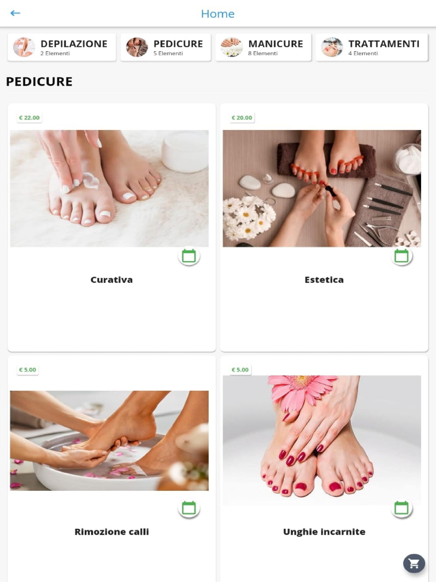The width and height of the screenshot is (436, 582).
Task: Switch to the PEDICURE category
Action: pos(166,47)
